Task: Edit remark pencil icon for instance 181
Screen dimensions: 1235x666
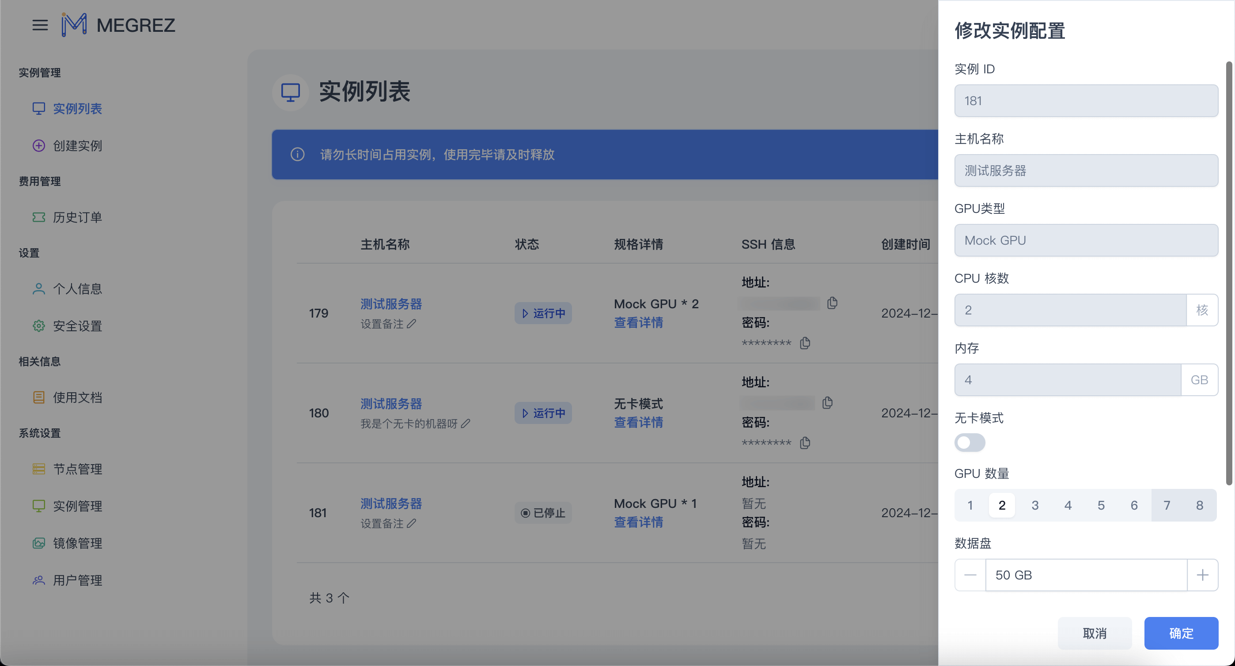Action: click(x=411, y=524)
